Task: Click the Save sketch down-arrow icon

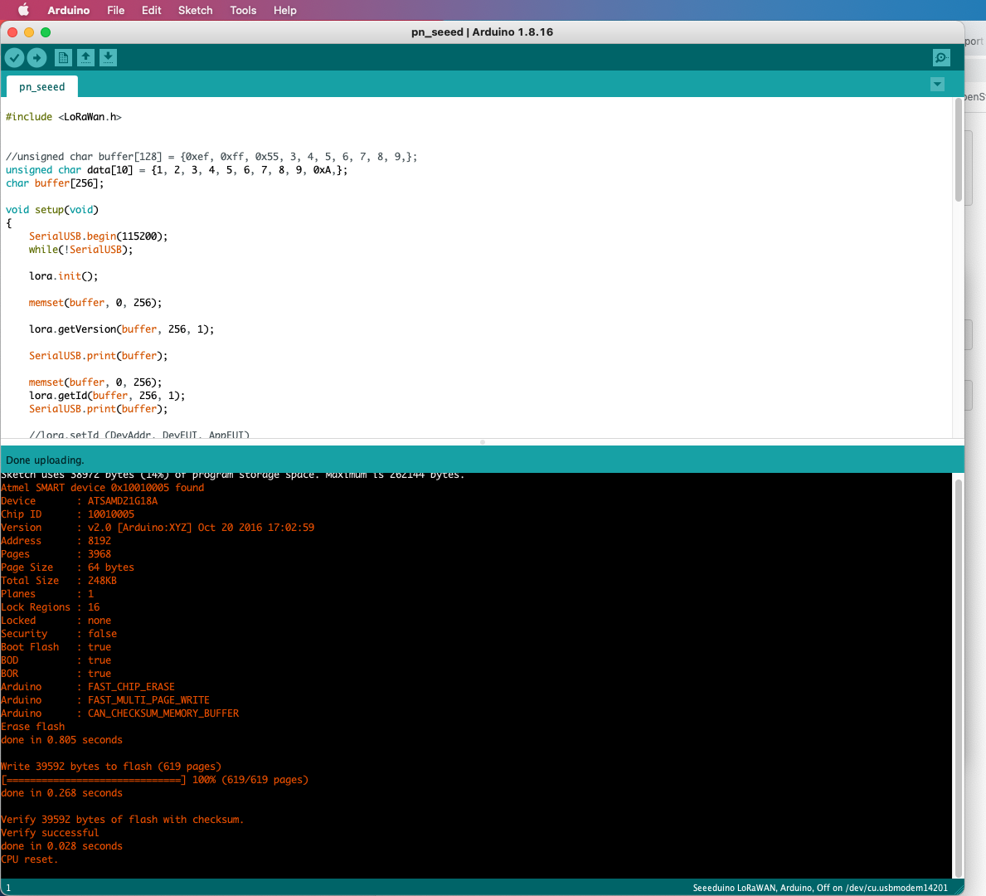Action: tap(109, 57)
